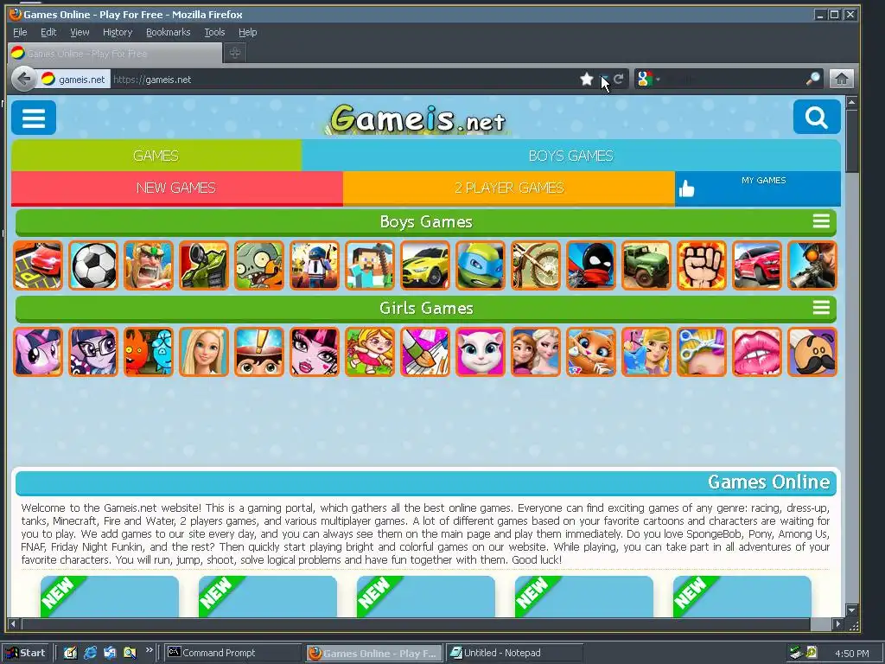Open the mustache potato chef game
Viewport: 885px width, 664px height.
pos(812,352)
